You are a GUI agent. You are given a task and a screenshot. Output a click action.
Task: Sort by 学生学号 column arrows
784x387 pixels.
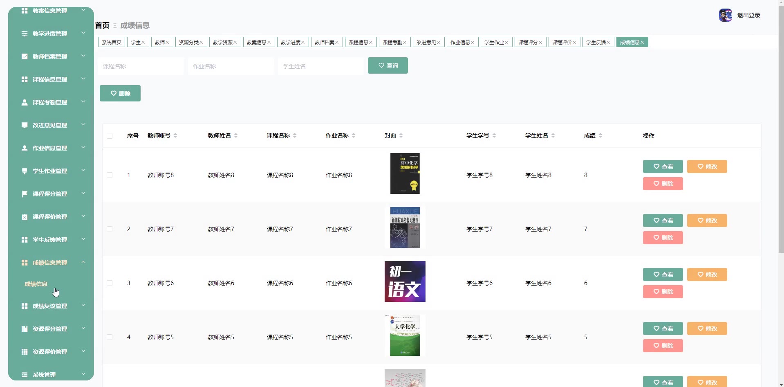[494, 135]
